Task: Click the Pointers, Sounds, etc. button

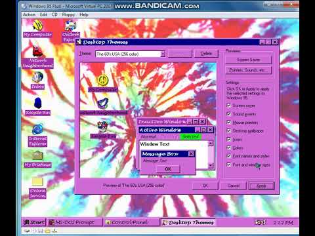Action: pos(248,70)
